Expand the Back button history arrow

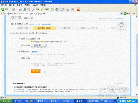(x=10, y=9)
